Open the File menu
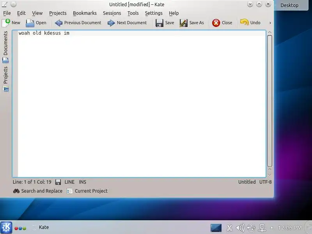The width and height of the screenshot is (312, 234). [7, 13]
